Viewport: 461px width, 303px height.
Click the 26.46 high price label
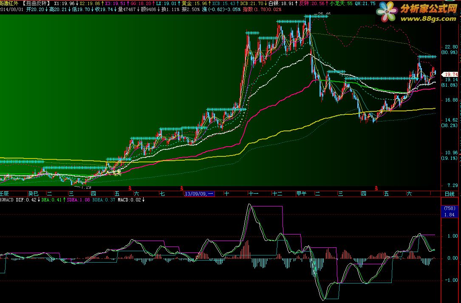[x=324, y=14]
